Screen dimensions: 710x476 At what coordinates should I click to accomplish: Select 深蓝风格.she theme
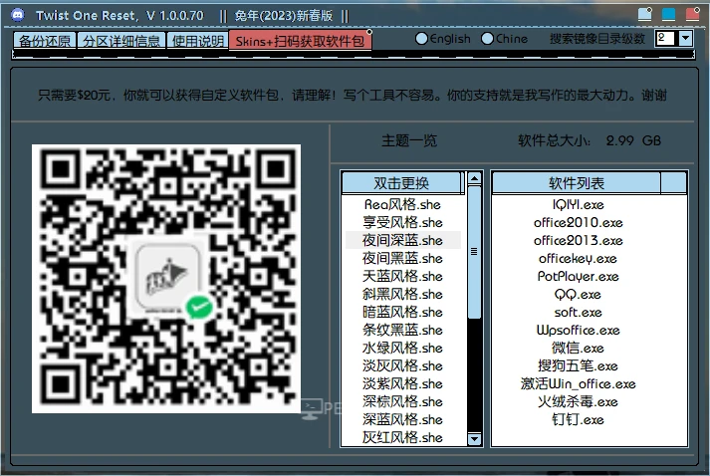click(402, 419)
